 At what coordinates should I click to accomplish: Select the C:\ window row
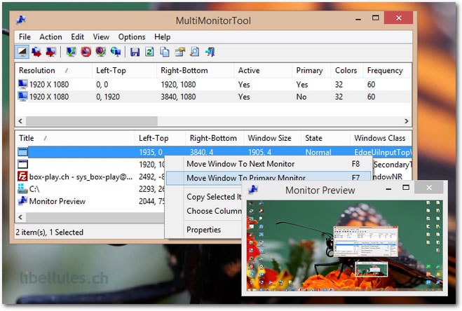click(x=90, y=189)
